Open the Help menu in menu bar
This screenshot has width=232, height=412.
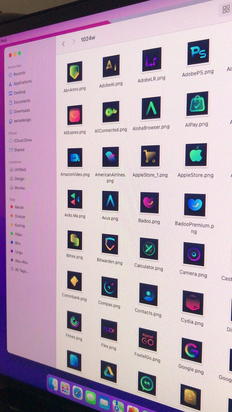pos(3,41)
